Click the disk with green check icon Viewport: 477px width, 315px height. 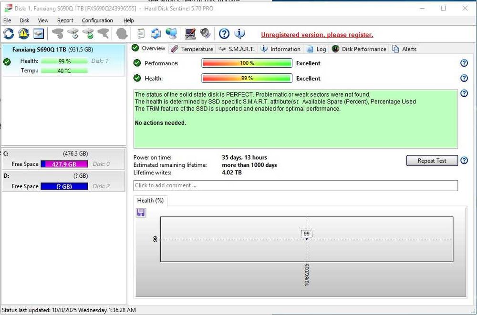[88, 33]
